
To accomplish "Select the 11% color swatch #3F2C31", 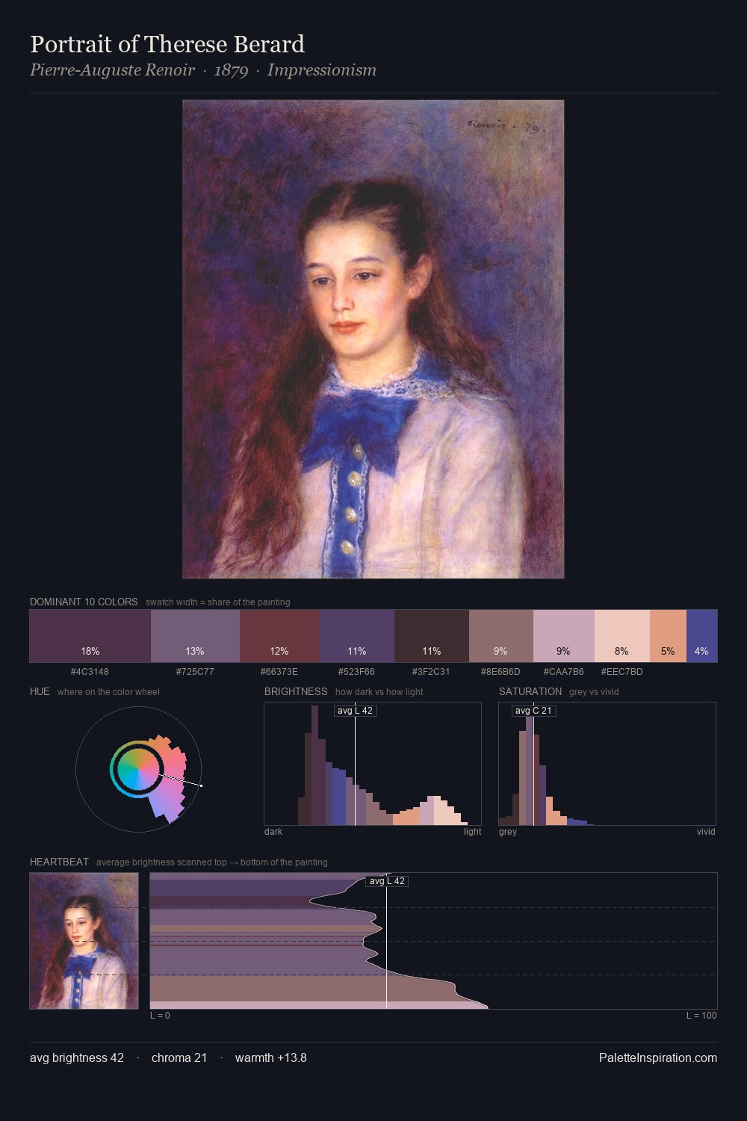I will 432,636.
